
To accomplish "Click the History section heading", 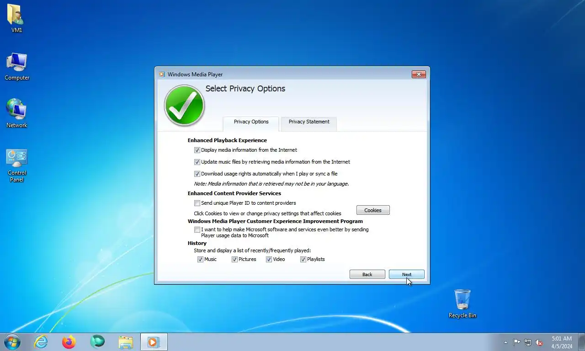I will 197,243.
